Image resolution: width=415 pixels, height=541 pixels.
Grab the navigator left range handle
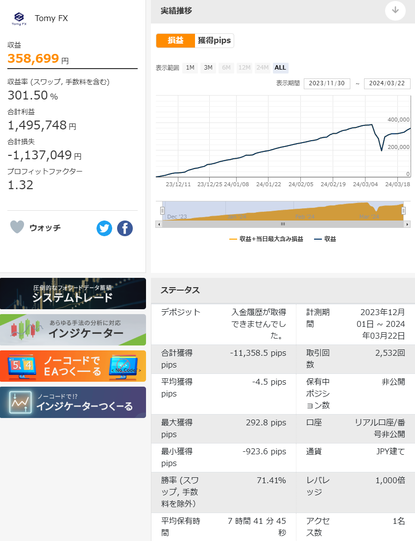pos(162,210)
